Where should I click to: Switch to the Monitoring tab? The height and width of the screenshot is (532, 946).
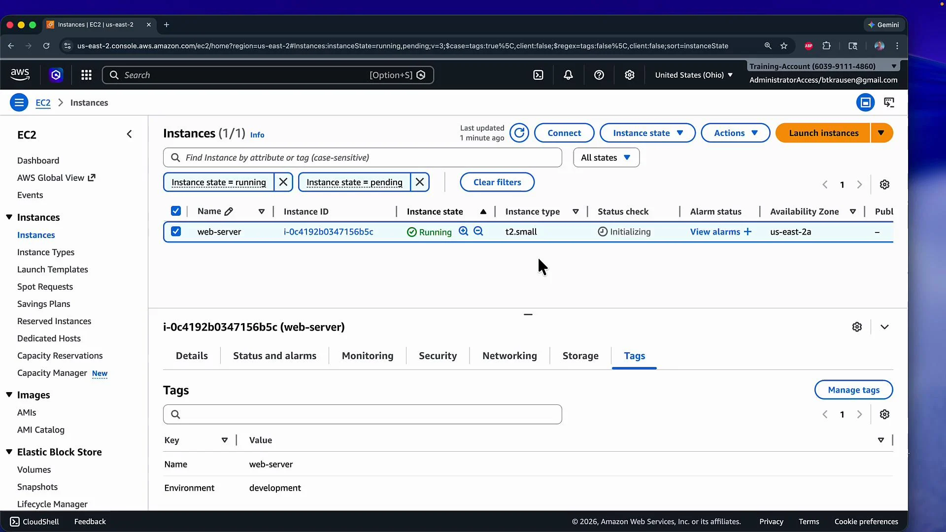pos(368,356)
